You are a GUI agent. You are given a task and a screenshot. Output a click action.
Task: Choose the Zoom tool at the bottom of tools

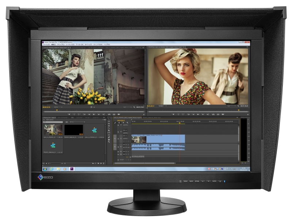coord(109,142)
